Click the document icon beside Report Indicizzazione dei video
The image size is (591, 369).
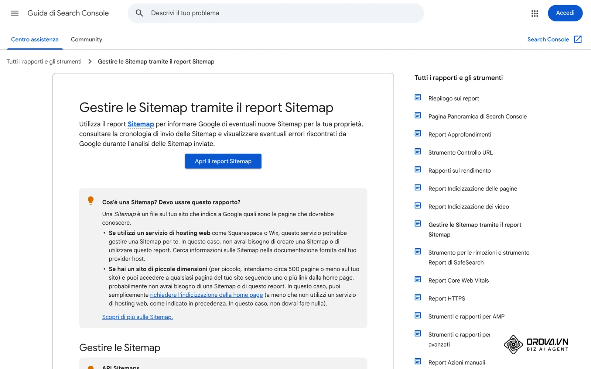418,206
